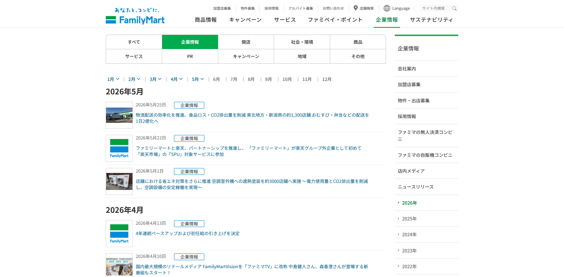The width and height of the screenshot is (564, 277).
Task: Click the truck thumbnail for May 25 article
Action: pos(119,115)
